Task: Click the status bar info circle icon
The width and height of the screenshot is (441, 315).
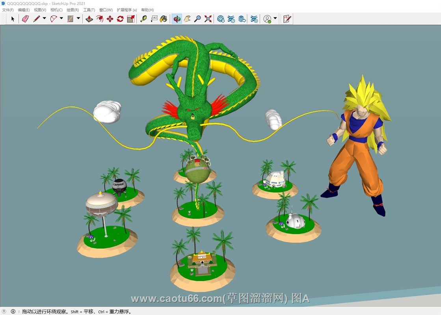Action: [x=13, y=311]
